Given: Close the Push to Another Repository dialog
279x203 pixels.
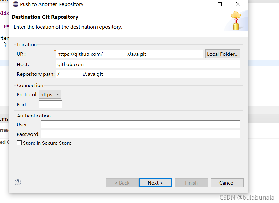Looking at the screenshot, I should point(238,4).
